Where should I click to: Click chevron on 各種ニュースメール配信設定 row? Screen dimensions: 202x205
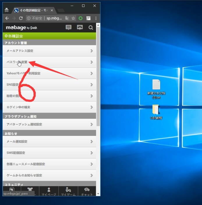tap(92, 164)
